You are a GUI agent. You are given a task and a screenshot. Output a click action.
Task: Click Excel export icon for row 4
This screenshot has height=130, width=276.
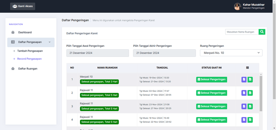pos(250,120)
